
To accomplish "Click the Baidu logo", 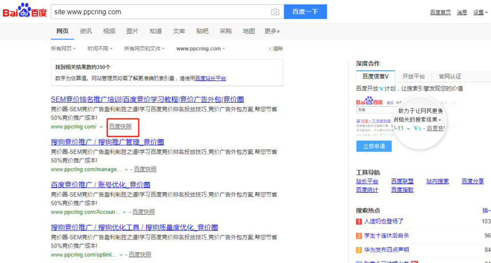I will coord(25,10).
